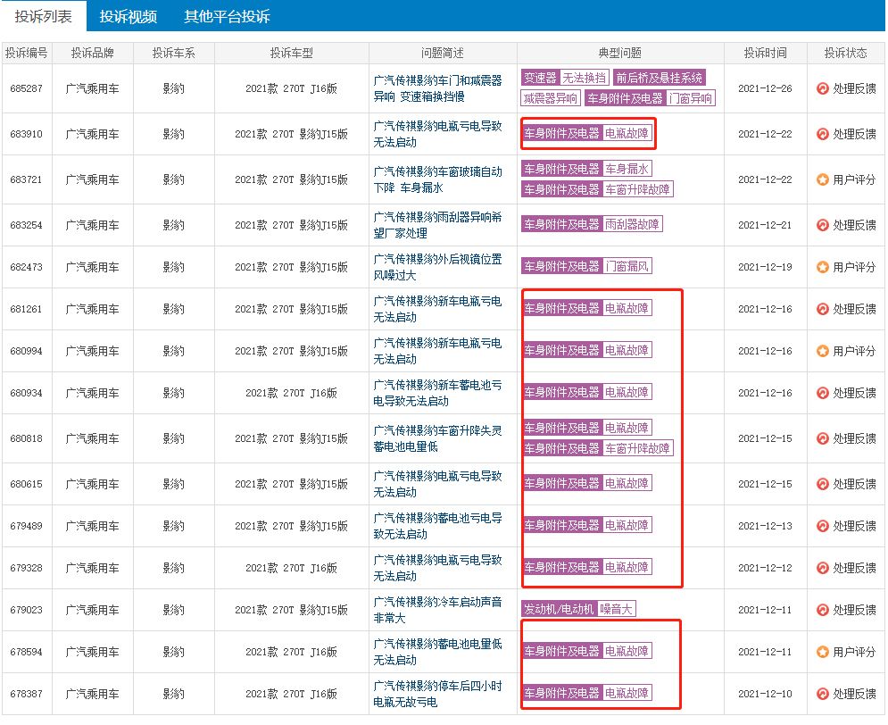Image resolution: width=888 pixels, height=725 pixels.
Task: Click status icon for complaint 678387
Action: point(822,694)
